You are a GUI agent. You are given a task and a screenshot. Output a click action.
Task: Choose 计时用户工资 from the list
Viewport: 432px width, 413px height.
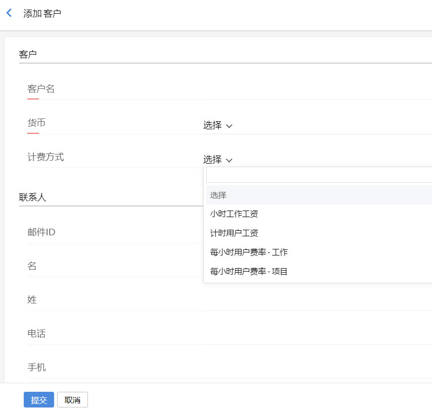click(x=234, y=233)
